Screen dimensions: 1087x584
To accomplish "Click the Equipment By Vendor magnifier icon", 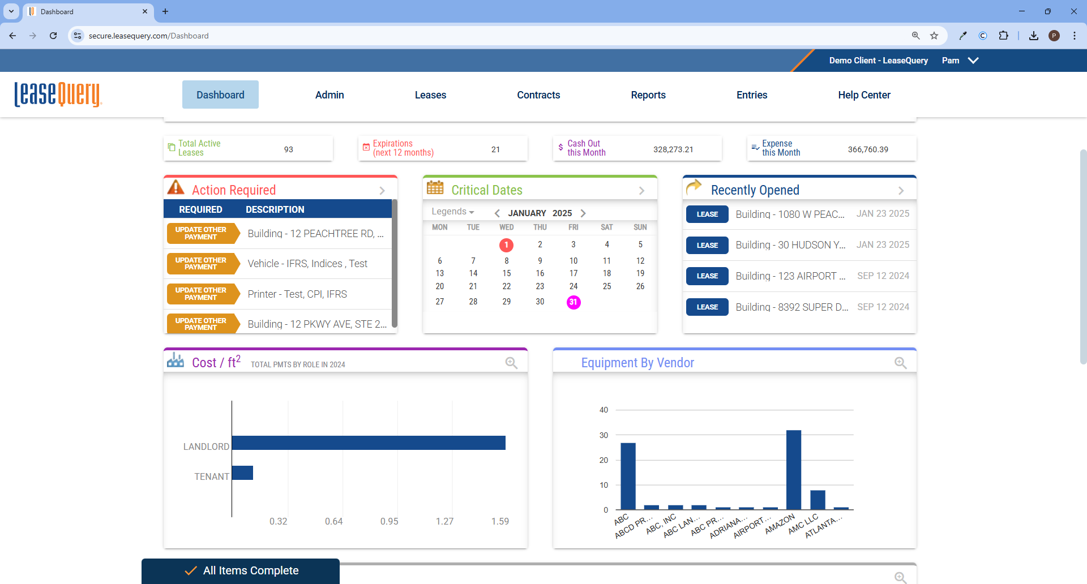I will pos(900,363).
